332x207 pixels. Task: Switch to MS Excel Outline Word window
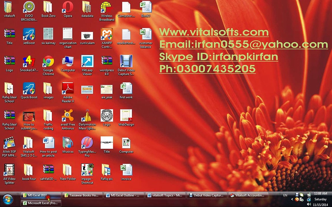pos(124,195)
